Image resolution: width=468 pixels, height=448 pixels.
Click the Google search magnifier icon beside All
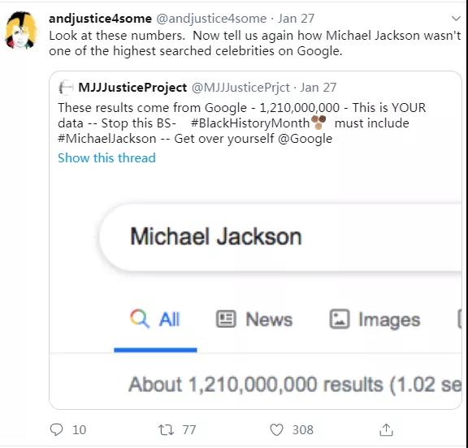[x=140, y=319]
